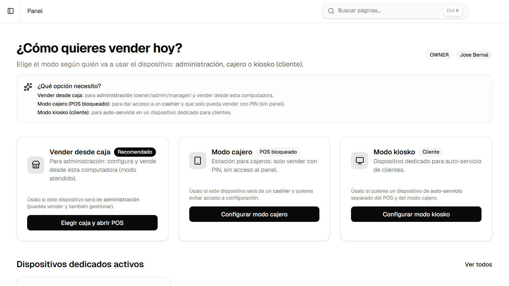
Task: Switch to the Panel page
Action: click(x=35, y=11)
